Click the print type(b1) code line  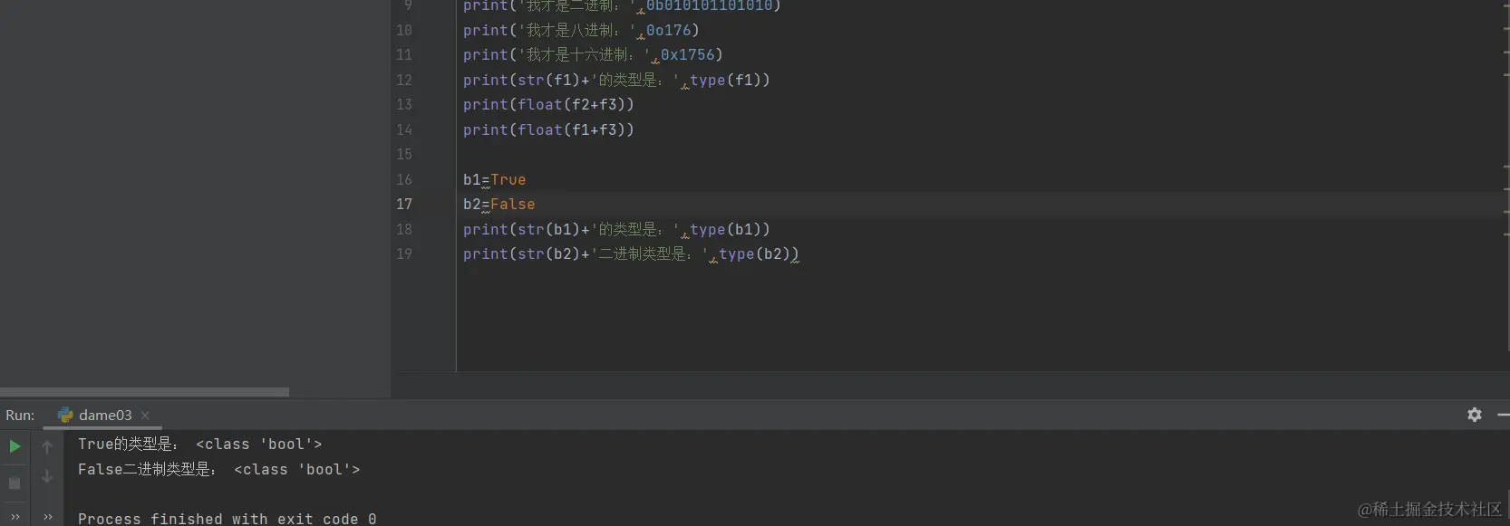pyautogui.click(x=616, y=230)
